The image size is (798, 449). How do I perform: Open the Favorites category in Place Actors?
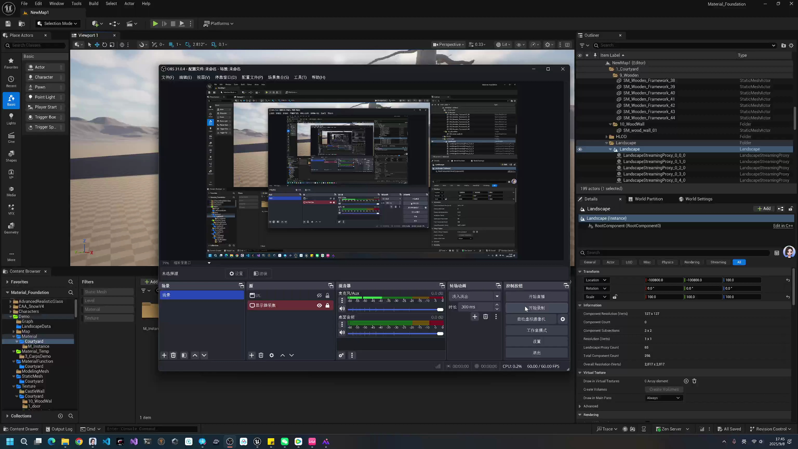pyautogui.click(x=11, y=63)
